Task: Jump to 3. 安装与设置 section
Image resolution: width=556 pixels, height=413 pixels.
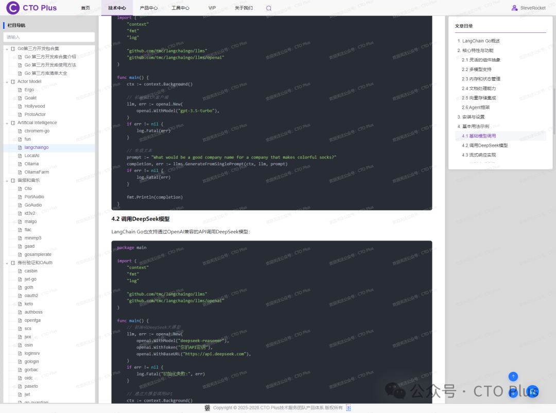Action: click(471, 117)
